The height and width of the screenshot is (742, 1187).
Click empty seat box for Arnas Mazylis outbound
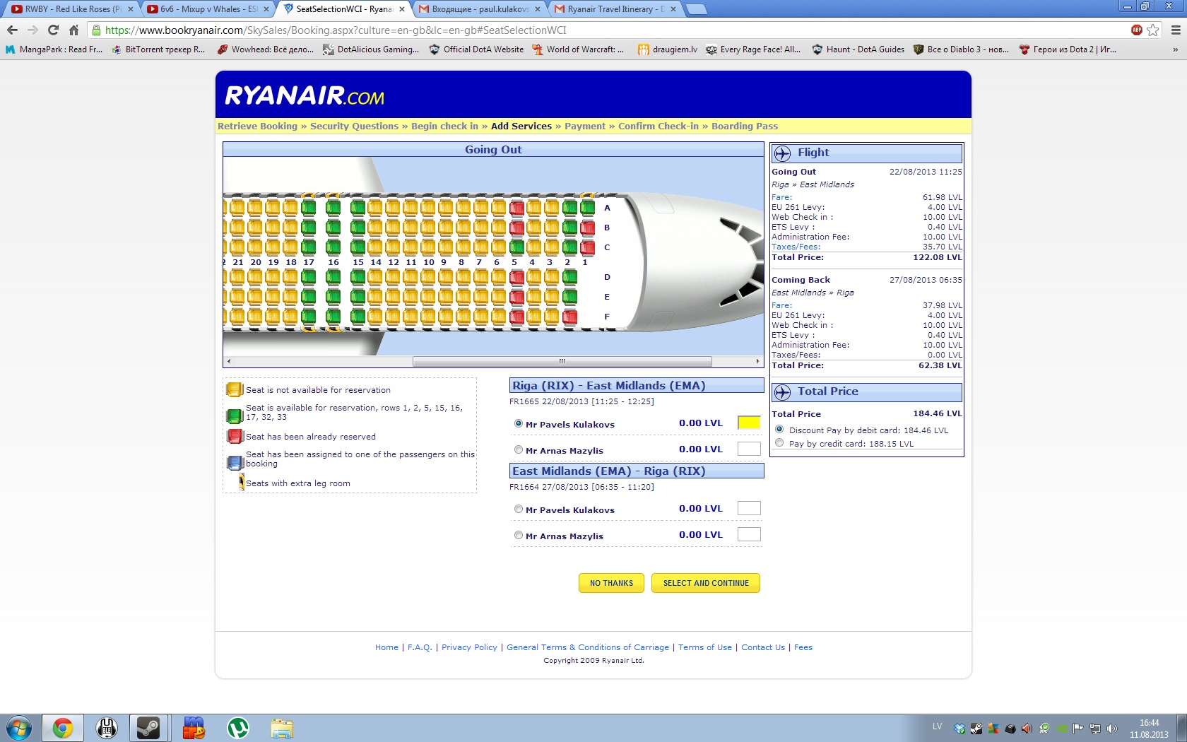[x=749, y=449]
